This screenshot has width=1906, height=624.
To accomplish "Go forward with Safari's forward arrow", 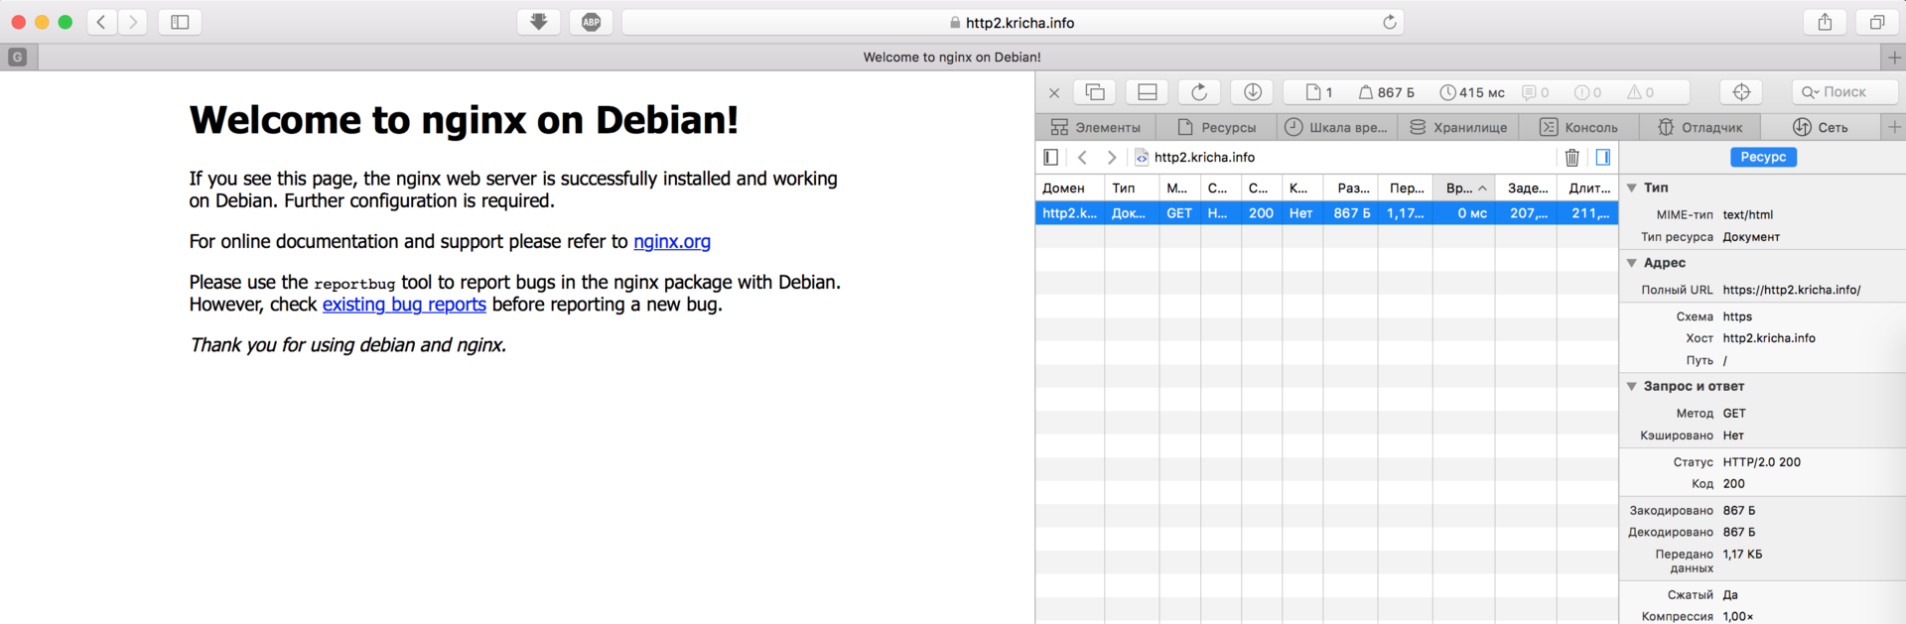I will [x=132, y=22].
